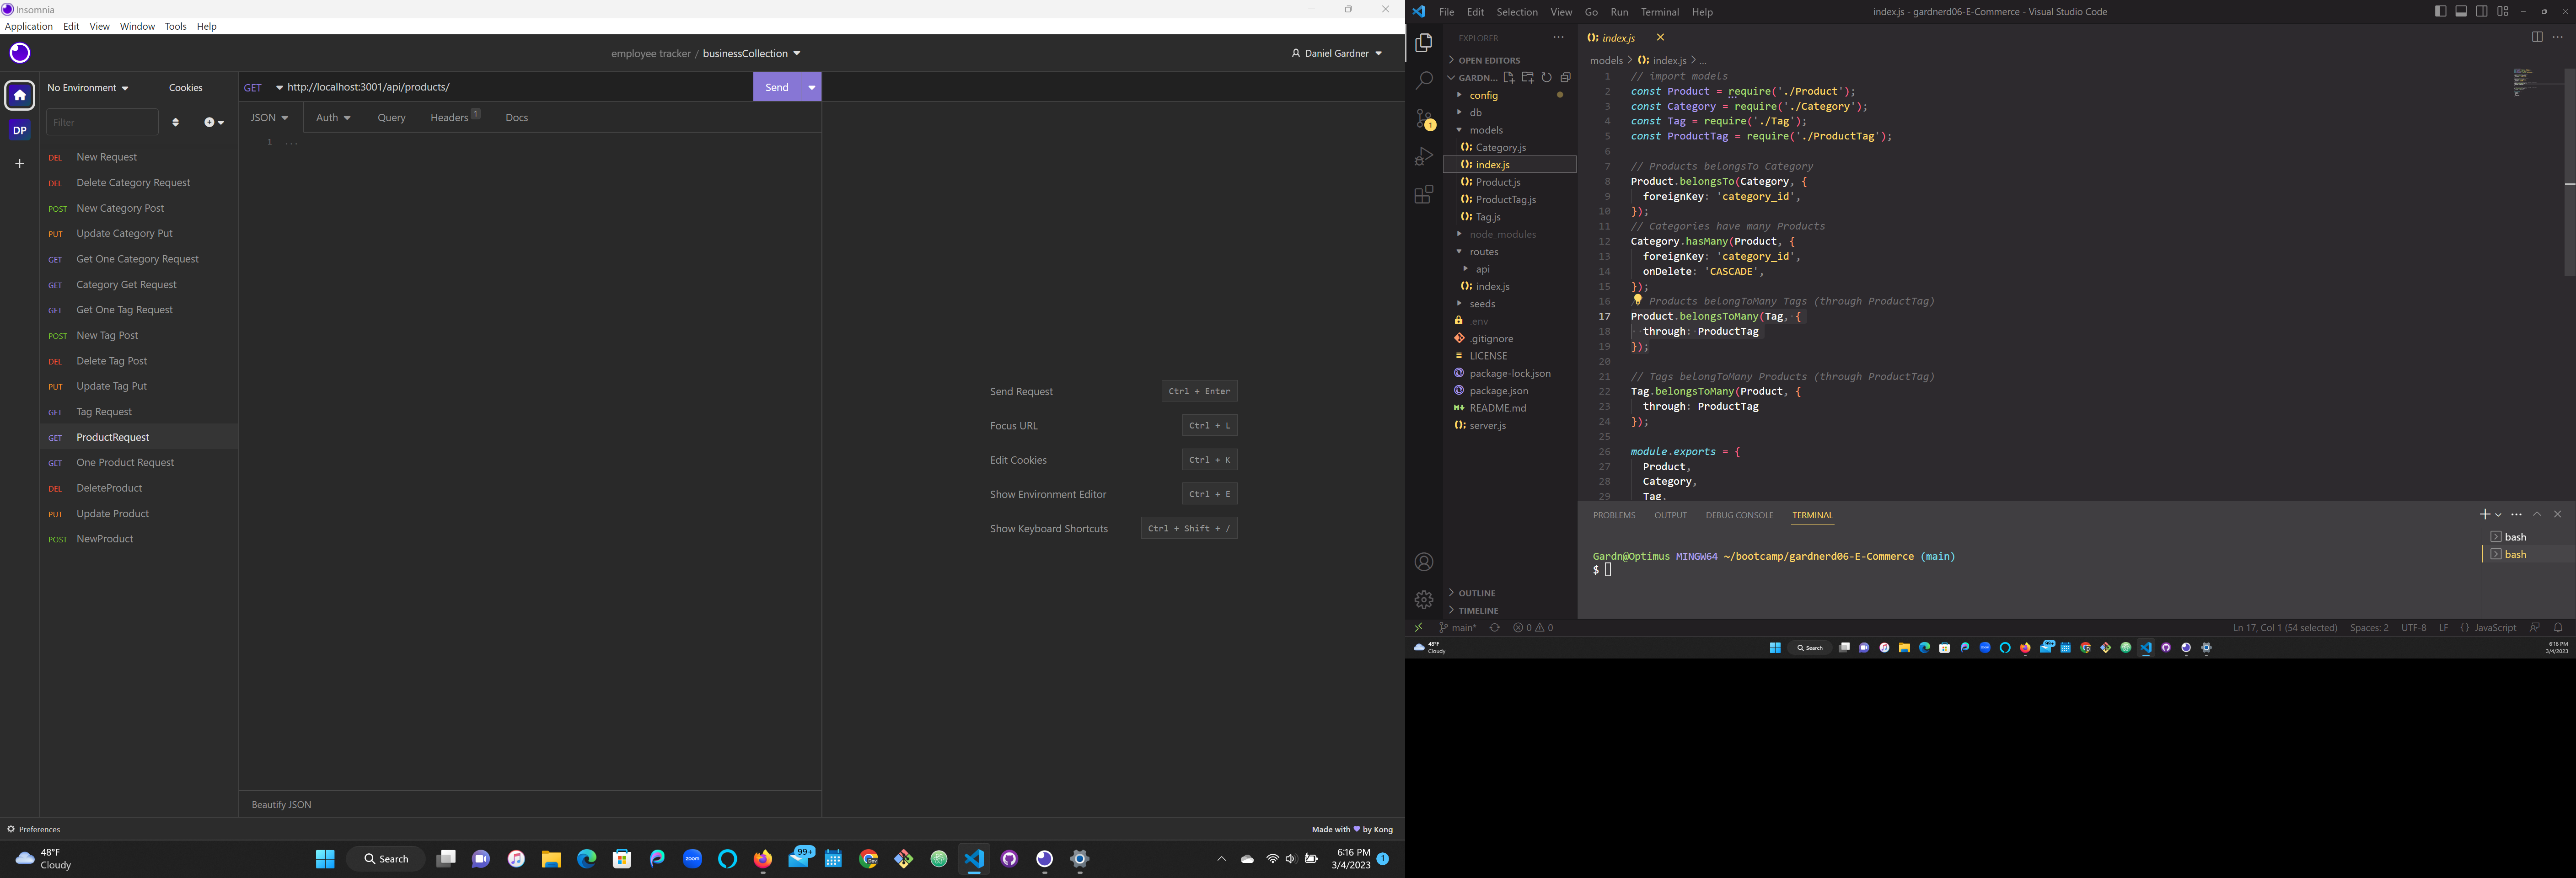Viewport: 2576px width, 878px height.
Task: Click Beautify JSON in Insomnia
Action: click(x=281, y=804)
